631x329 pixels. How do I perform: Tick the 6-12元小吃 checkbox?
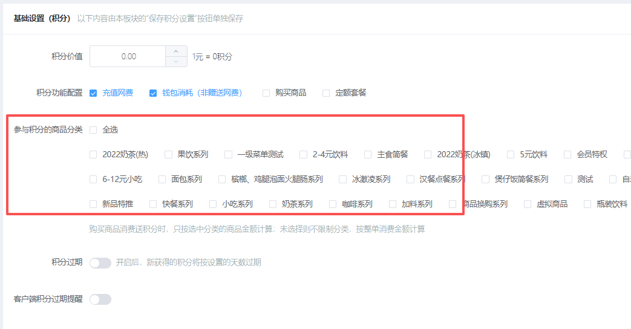(x=93, y=180)
